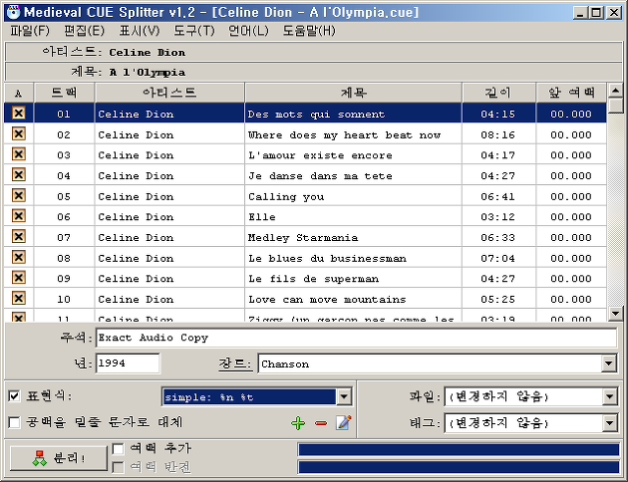Enable 공백을 밑줄 문자로 대체 checkbox

pos(14,422)
